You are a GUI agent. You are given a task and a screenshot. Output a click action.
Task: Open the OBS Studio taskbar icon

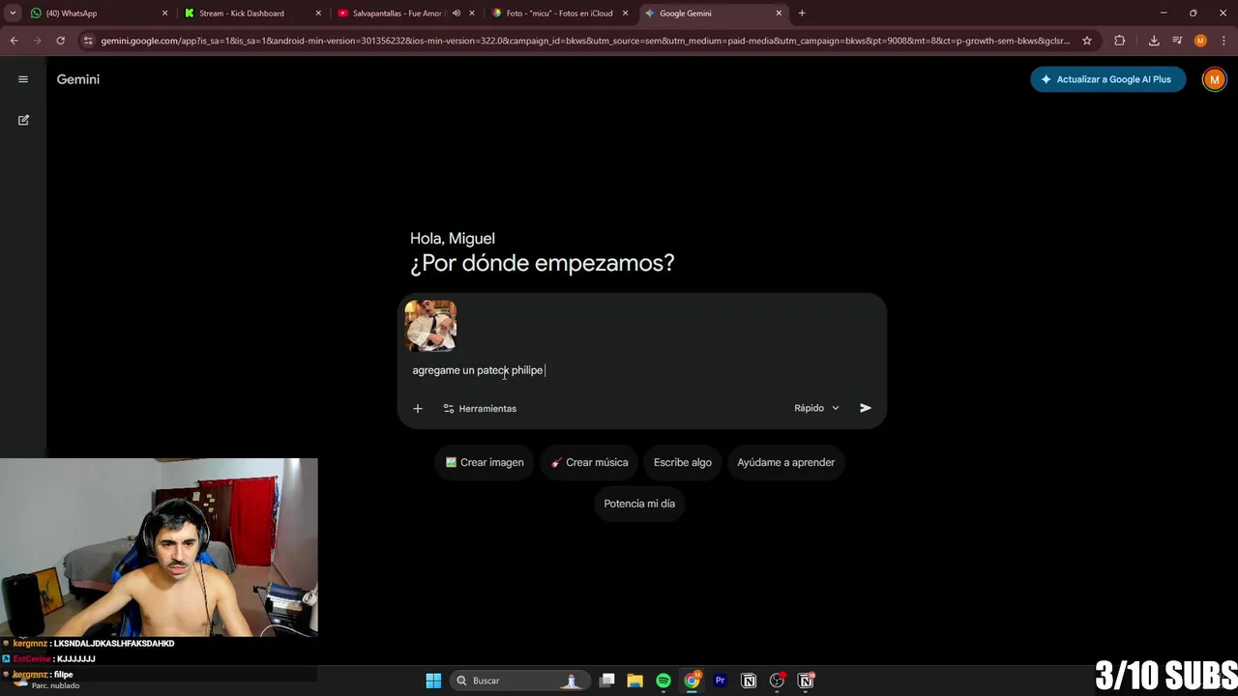tap(778, 681)
